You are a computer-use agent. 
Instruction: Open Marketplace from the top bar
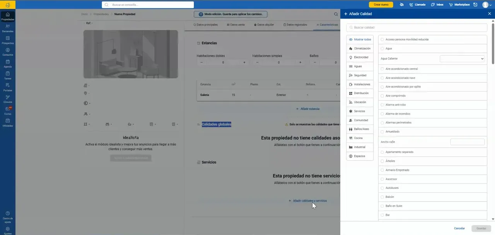click(459, 5)
